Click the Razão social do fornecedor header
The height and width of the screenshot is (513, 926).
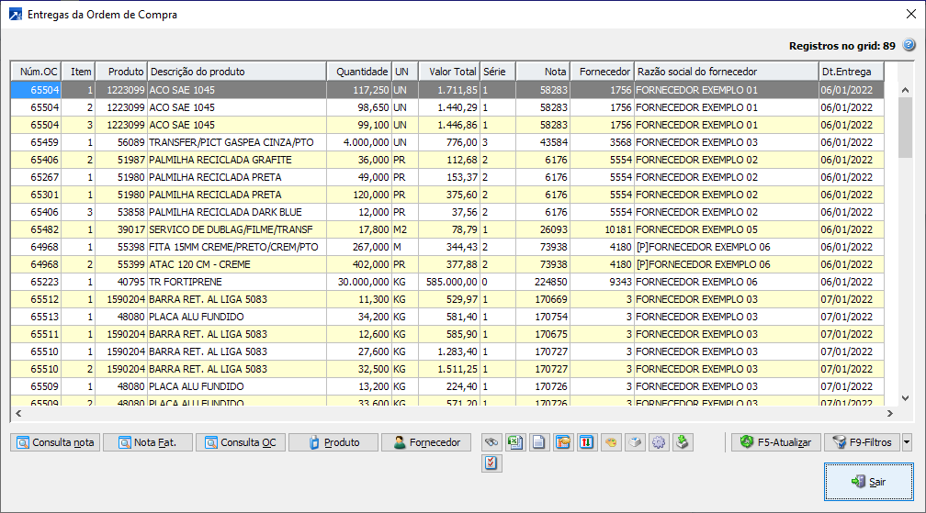coord(725,72)
